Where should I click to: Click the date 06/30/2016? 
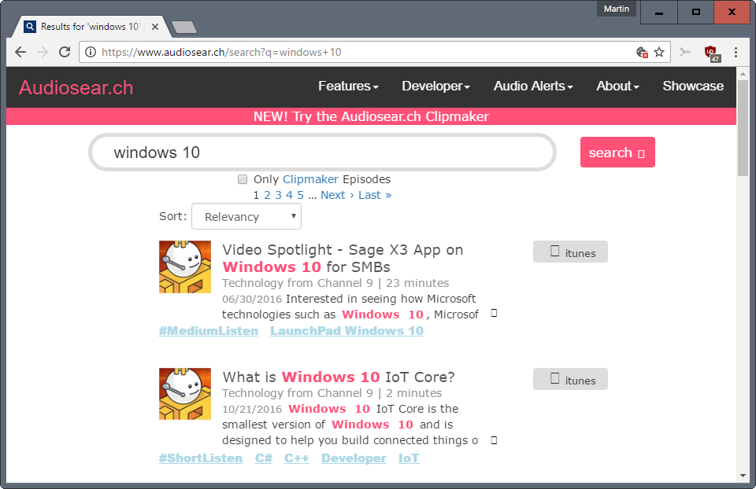tap(252, 299)
